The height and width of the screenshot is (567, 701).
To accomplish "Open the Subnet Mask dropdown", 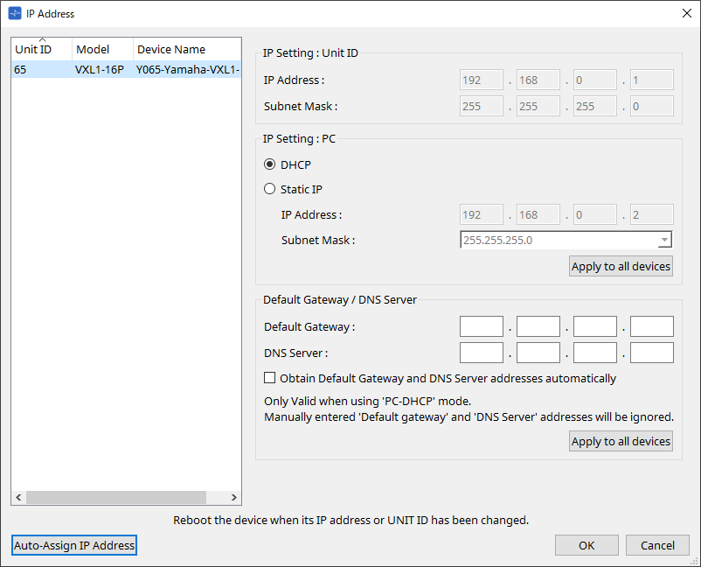I will pos(664,241).
